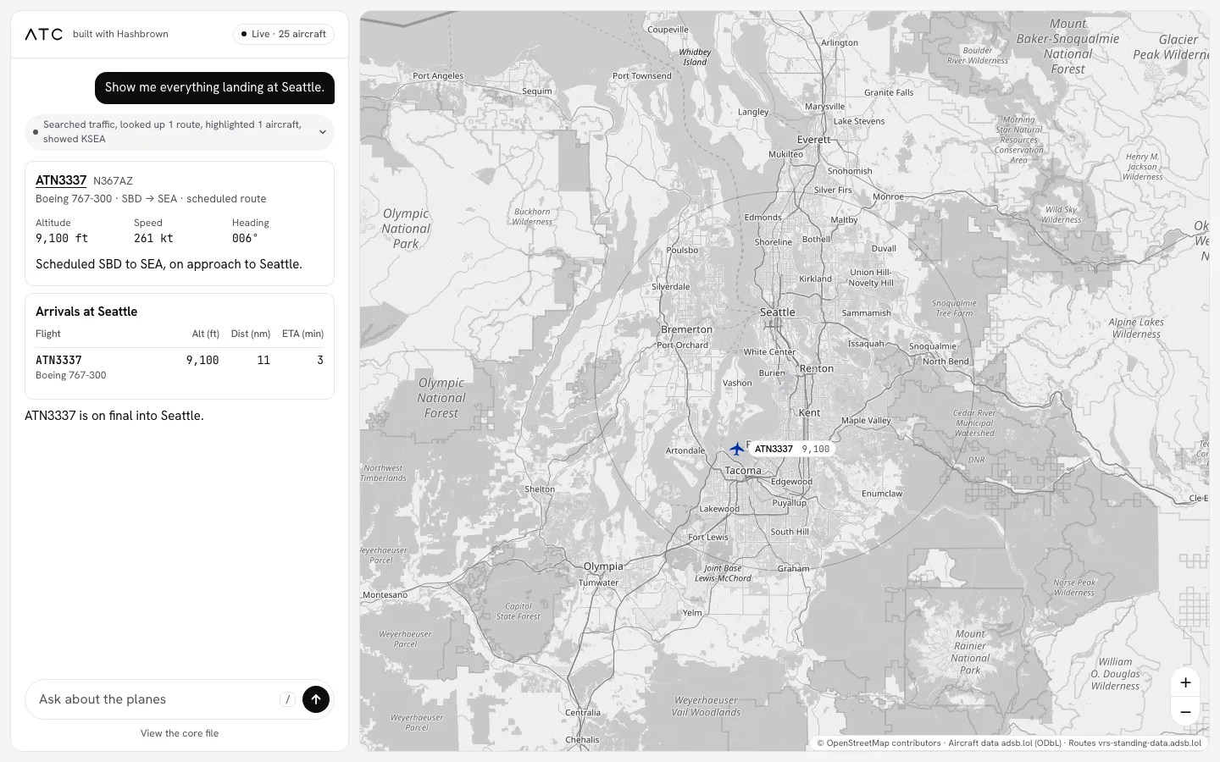
Task: Click the Flight column header
Action: (x=48, y=334)
